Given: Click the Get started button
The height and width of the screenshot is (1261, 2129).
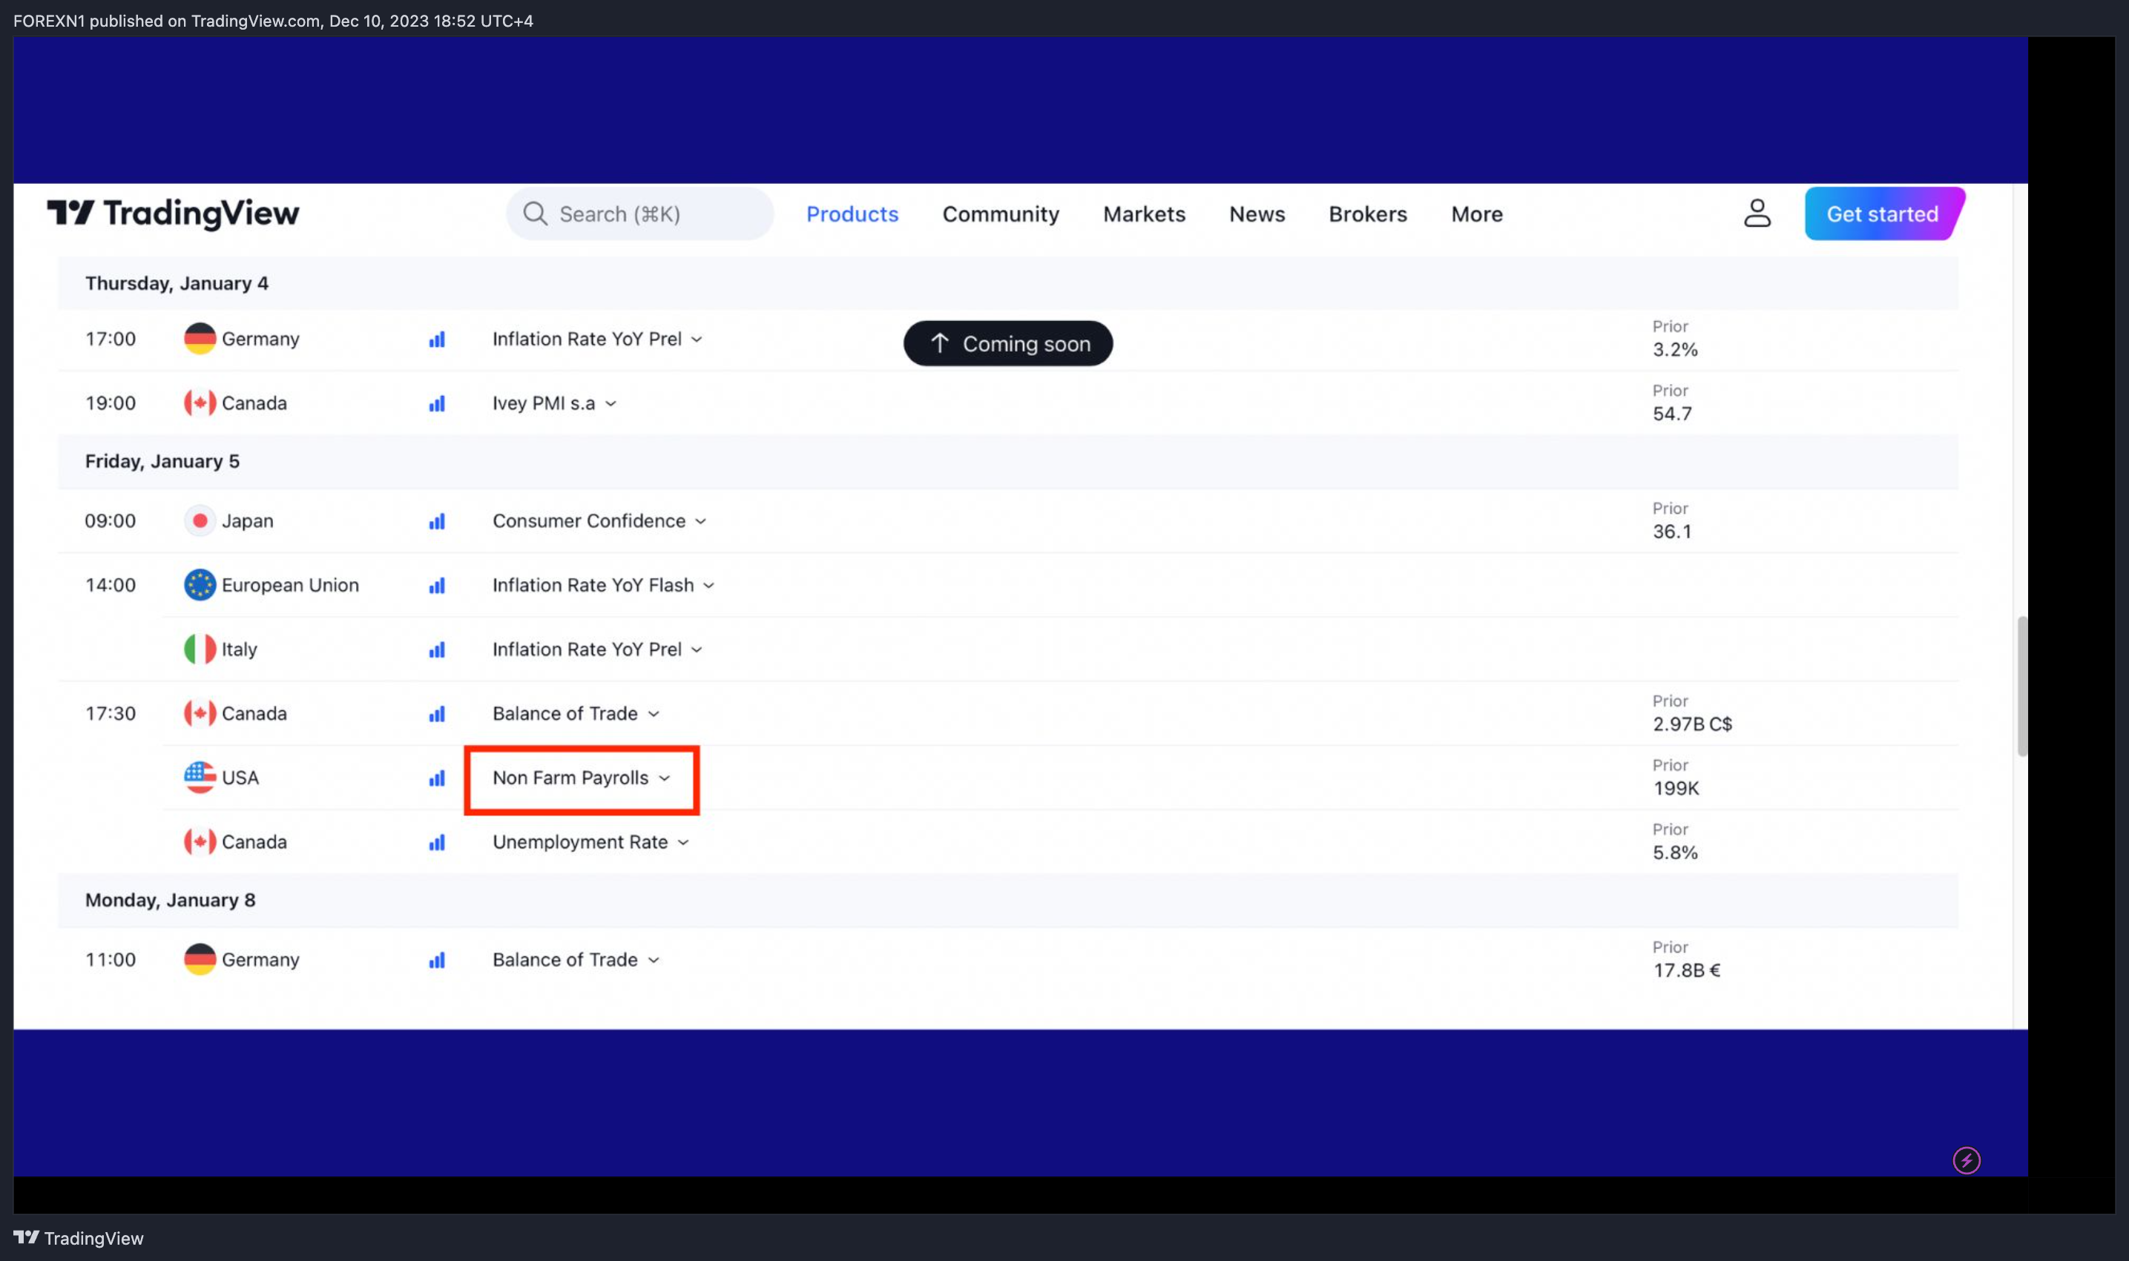Looking at the screenshot, I should click(1884, 214).
